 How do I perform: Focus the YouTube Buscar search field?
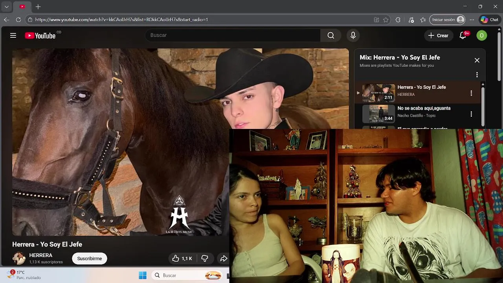pyautogui.click(x=233, y=35)
